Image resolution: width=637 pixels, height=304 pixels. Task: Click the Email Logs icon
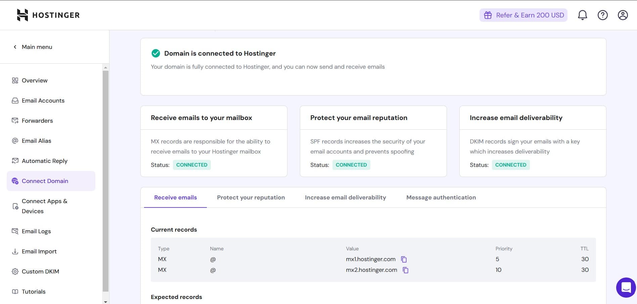(15, 231)
